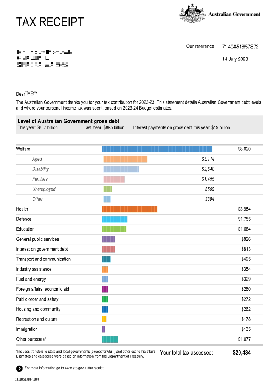The image size is (279, 389).
Task: Click the yellow Recreation and culture bar
Action: pyautogui.click(x=104, y=319)
